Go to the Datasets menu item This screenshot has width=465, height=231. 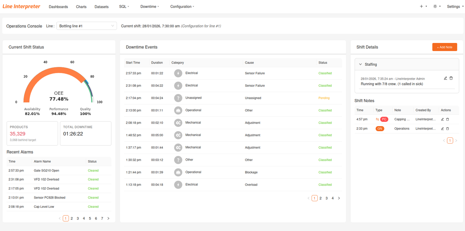102,7
